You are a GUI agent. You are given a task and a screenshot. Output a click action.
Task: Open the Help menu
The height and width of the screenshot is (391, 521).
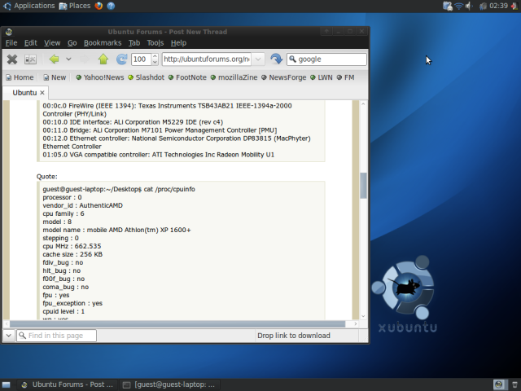click(x=178, y=43)
